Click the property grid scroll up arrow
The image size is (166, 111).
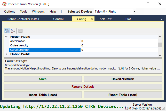160,37
